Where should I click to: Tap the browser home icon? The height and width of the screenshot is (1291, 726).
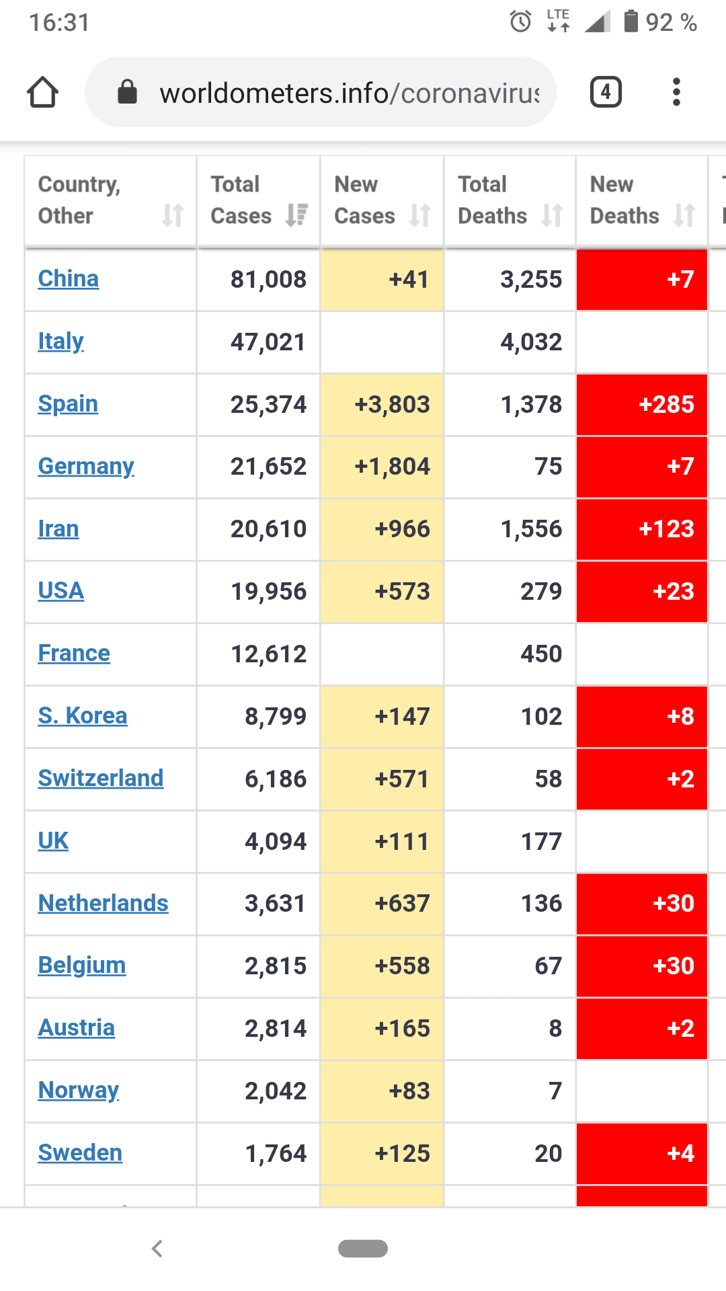(42, 92)
